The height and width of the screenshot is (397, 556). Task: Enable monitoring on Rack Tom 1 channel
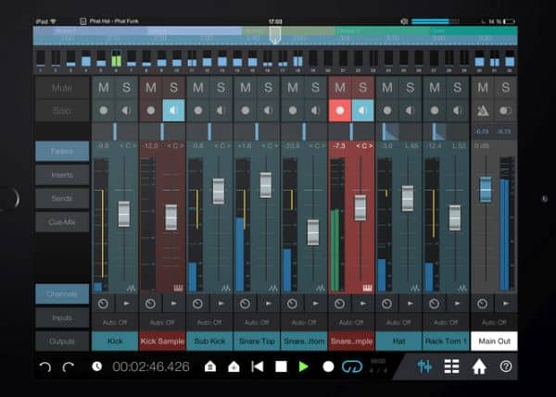(x=458, y=110)
